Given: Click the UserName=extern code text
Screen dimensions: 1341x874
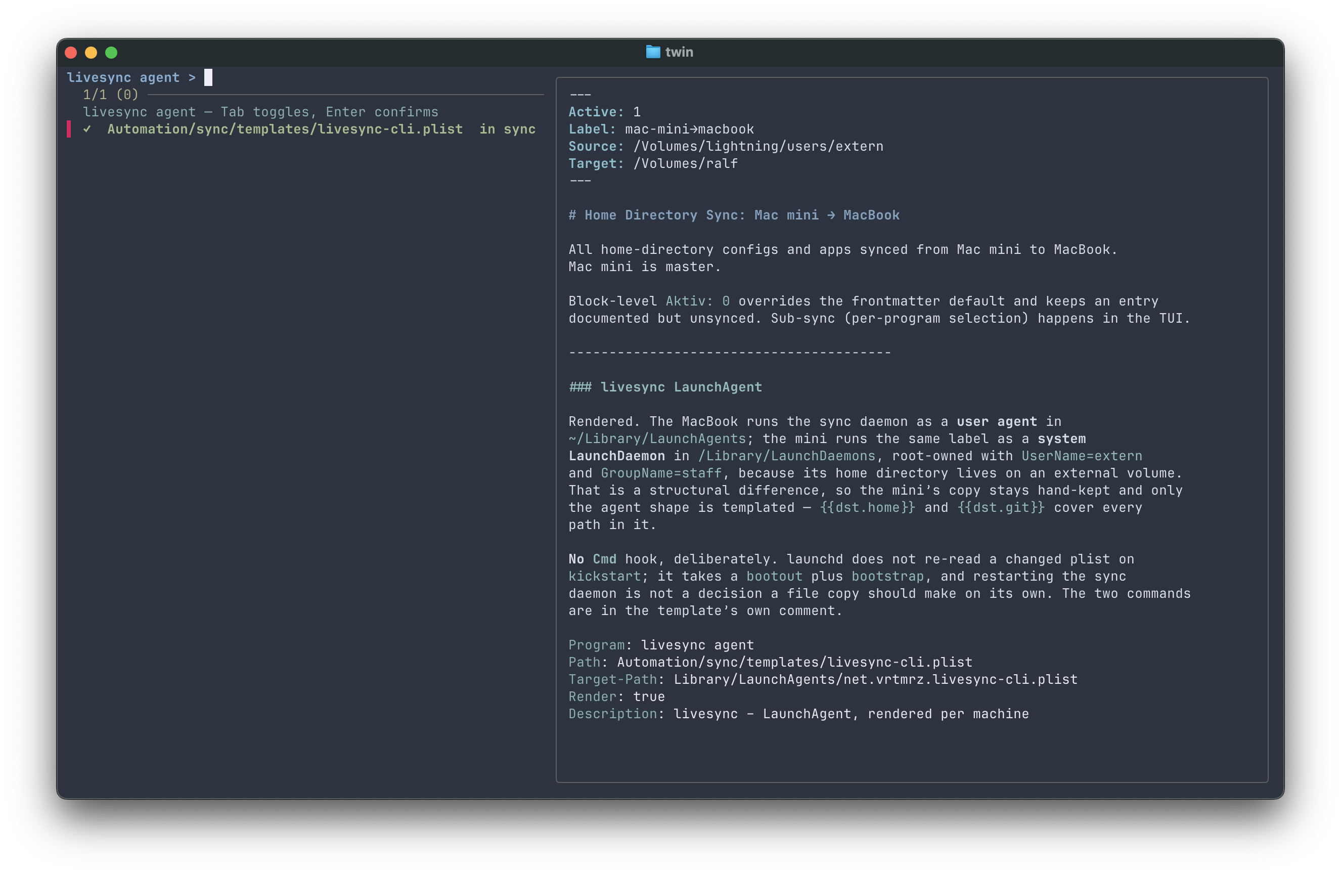Looking at the screenshot, I should 1082,456.
